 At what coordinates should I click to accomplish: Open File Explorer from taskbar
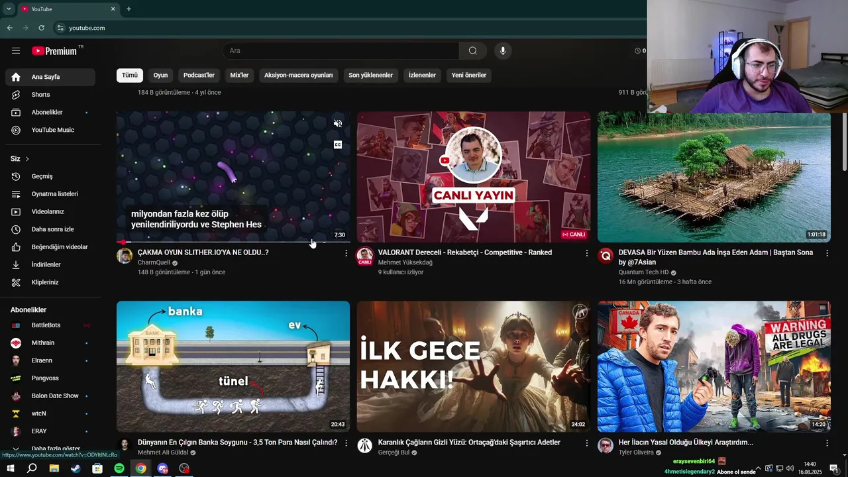click(x=54, y=468)
